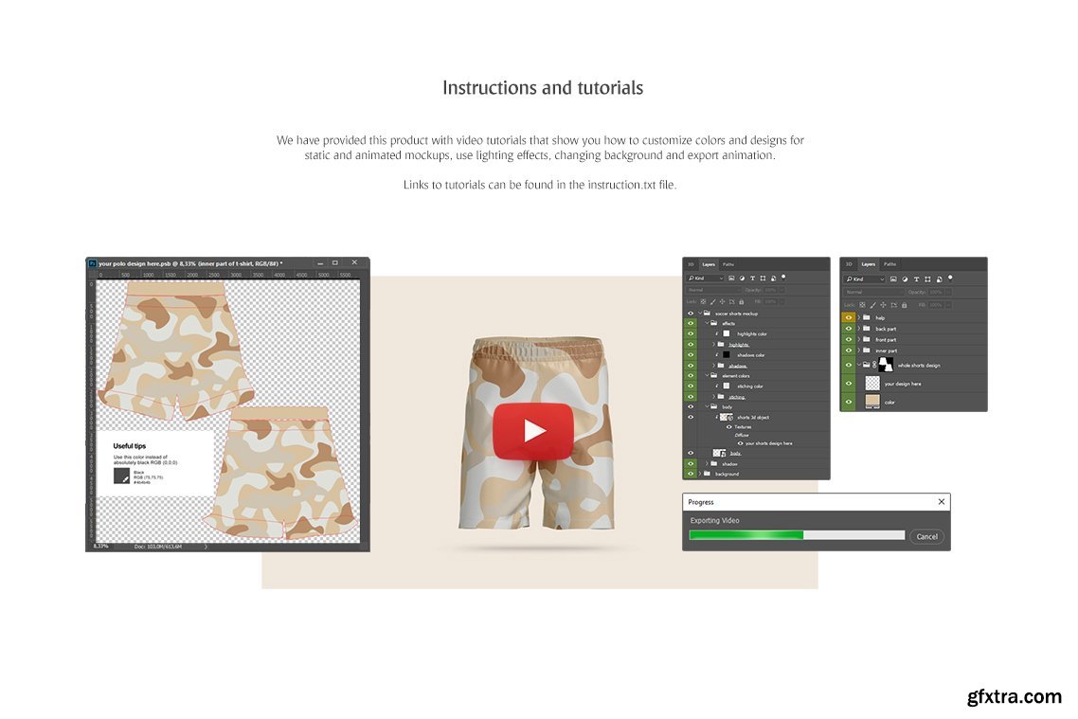Collapse the 'effects' layer group

707,323
